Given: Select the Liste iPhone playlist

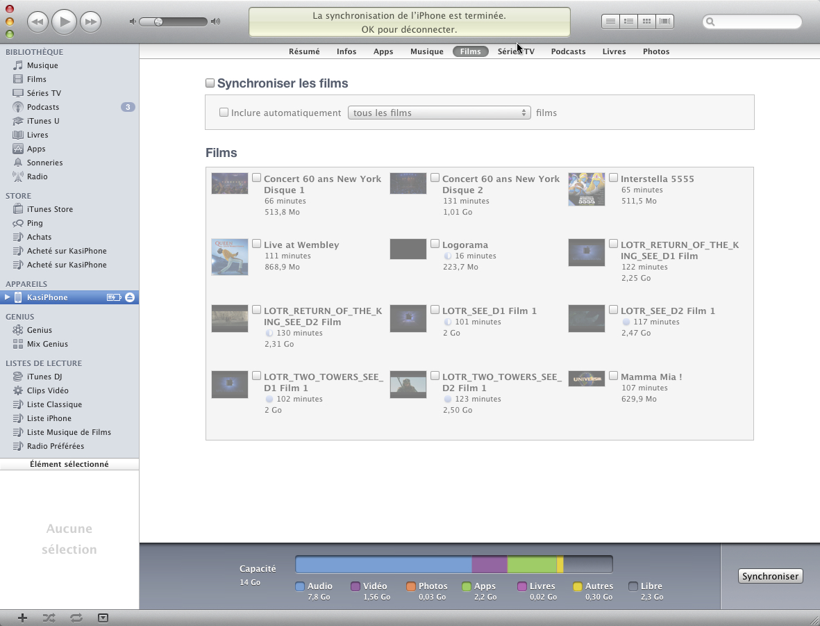Looking at the screenshot, I should (x=49, y=418).
